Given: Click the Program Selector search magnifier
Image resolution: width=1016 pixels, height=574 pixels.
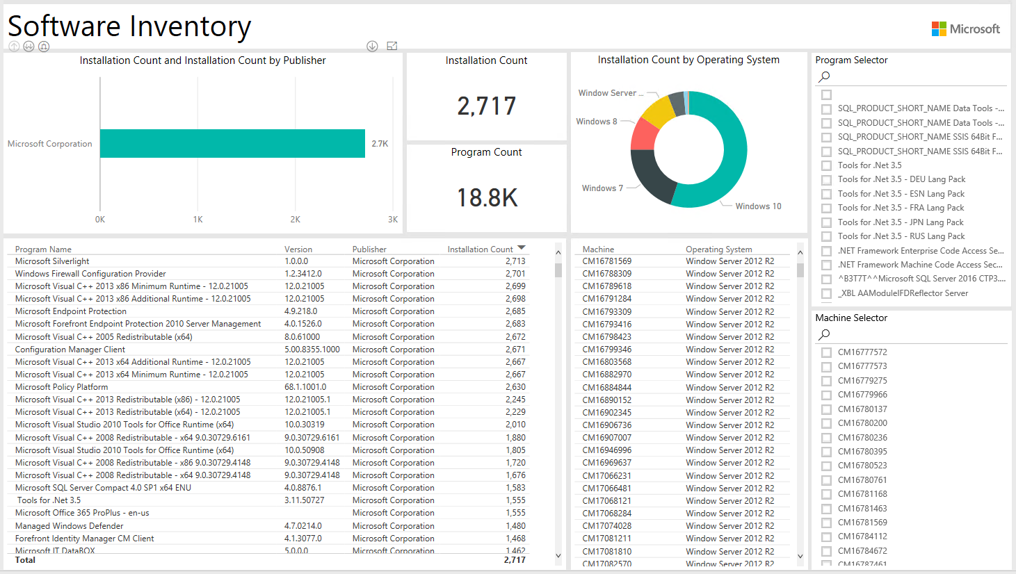Looking at the screenshot, I should (825, 76).
